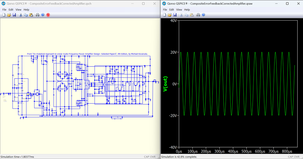Open File menu in waveform window
This screenshot has width=303, height=159.
(x=165, y=10)
